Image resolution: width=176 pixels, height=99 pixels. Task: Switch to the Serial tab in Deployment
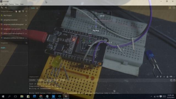tap(56, 80)
